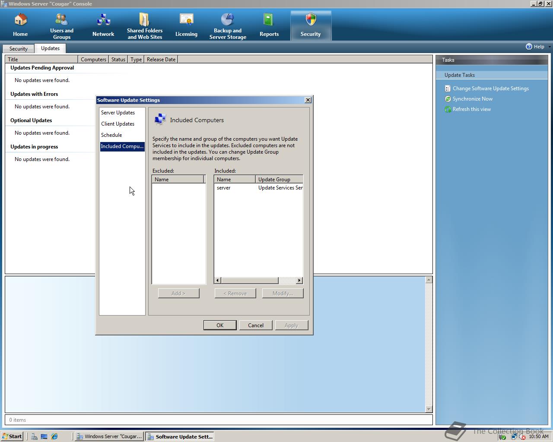Image resolution: width=553 pixels, height=442 pixels.
Task: Click the network status tray icon
Action: click(x=514, y=436)
